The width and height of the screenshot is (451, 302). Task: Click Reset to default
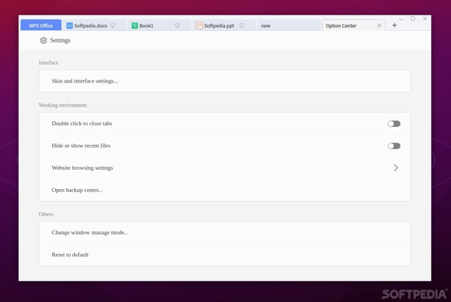(x=70, y=255)
